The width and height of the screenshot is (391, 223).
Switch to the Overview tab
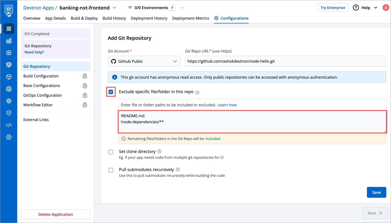(x=32, y=18)
